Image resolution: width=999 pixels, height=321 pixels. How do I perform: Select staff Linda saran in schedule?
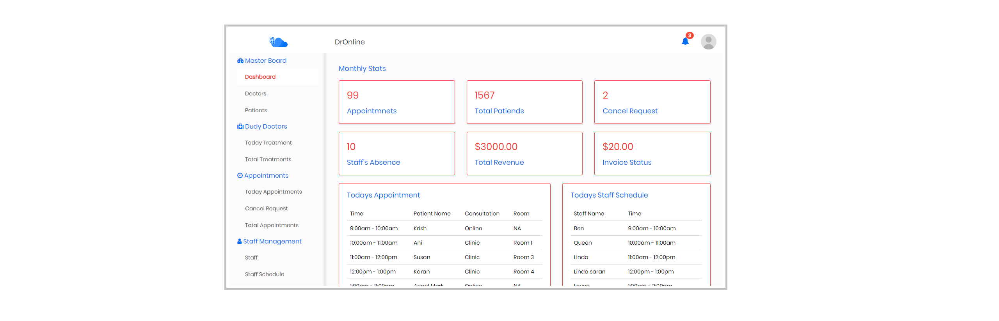(589, 272)
